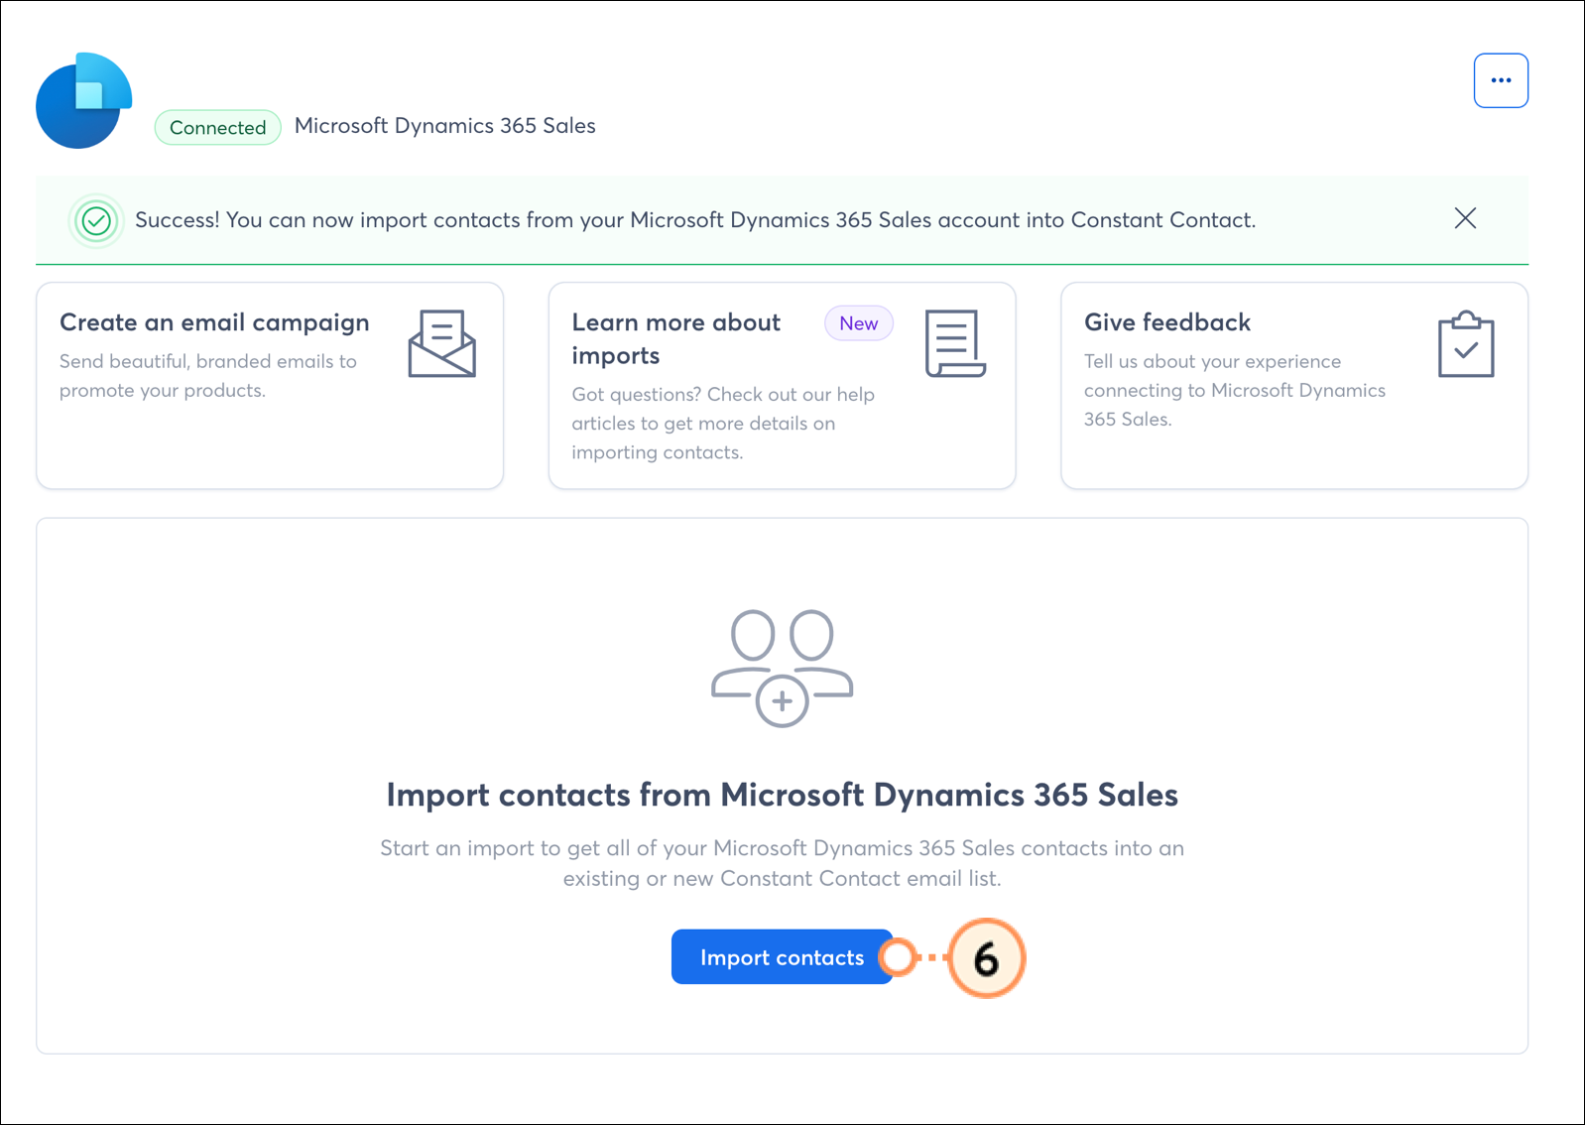Click the Microsoft Dynamics 365 Sales title
The height and width of the screenshot is (1125, 1585).
pos(444,126)
